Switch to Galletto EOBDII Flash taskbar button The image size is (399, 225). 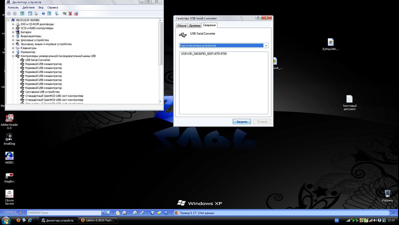[98, 220]
